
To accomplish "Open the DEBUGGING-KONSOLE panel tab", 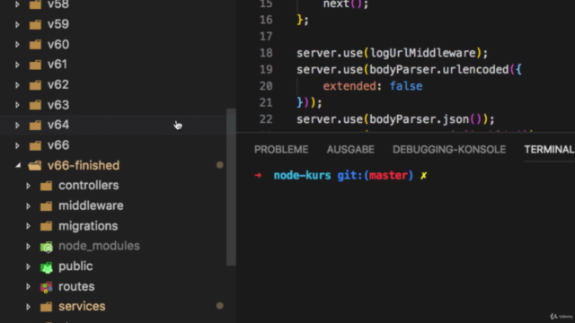I will point(449,150).
